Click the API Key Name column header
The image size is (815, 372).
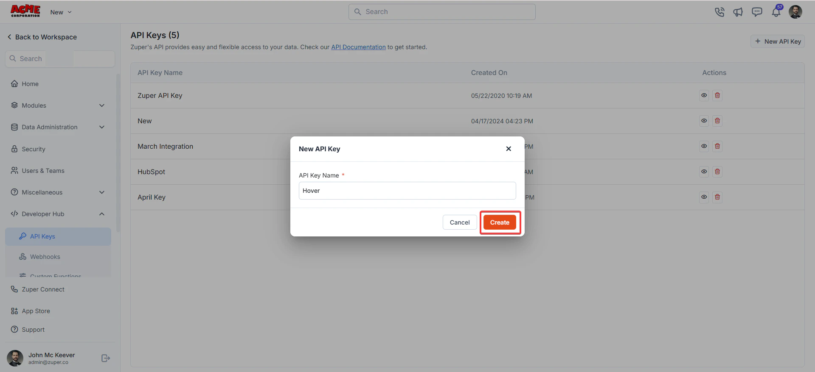tap(160, 73)
